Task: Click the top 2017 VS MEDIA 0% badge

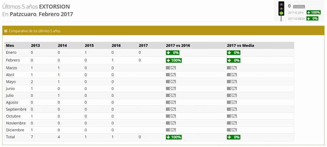Action: 312,19
